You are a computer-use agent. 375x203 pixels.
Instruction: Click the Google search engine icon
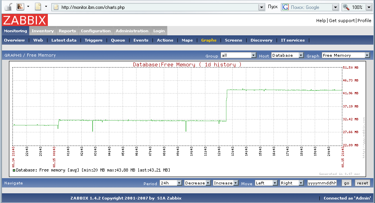[x=286, y=7]
